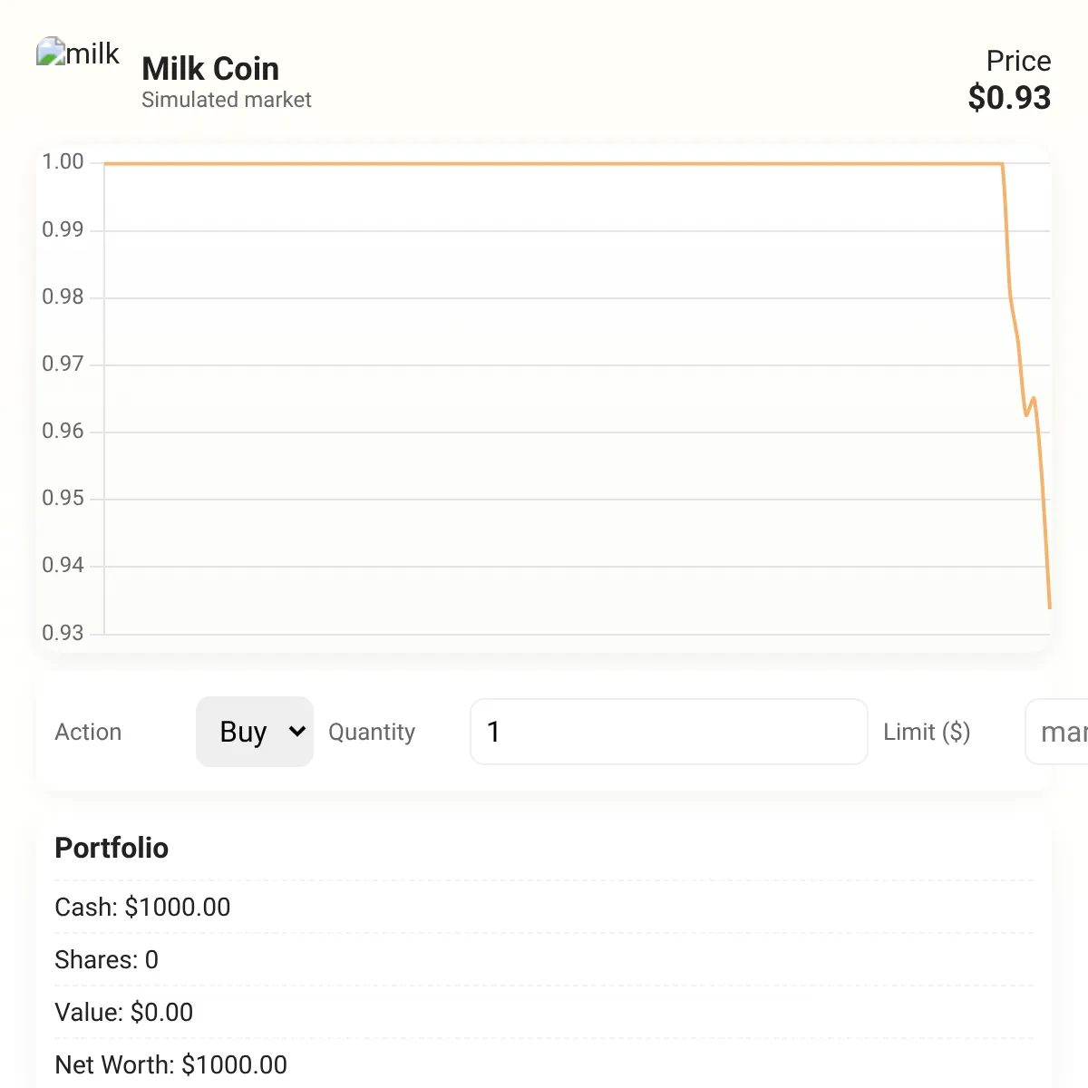
Task: Click the broken milk logo image
Action: pyautogui.click(x=78, y=53)
